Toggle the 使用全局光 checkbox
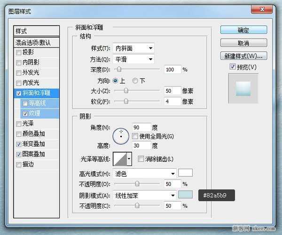 click(135, 136)
